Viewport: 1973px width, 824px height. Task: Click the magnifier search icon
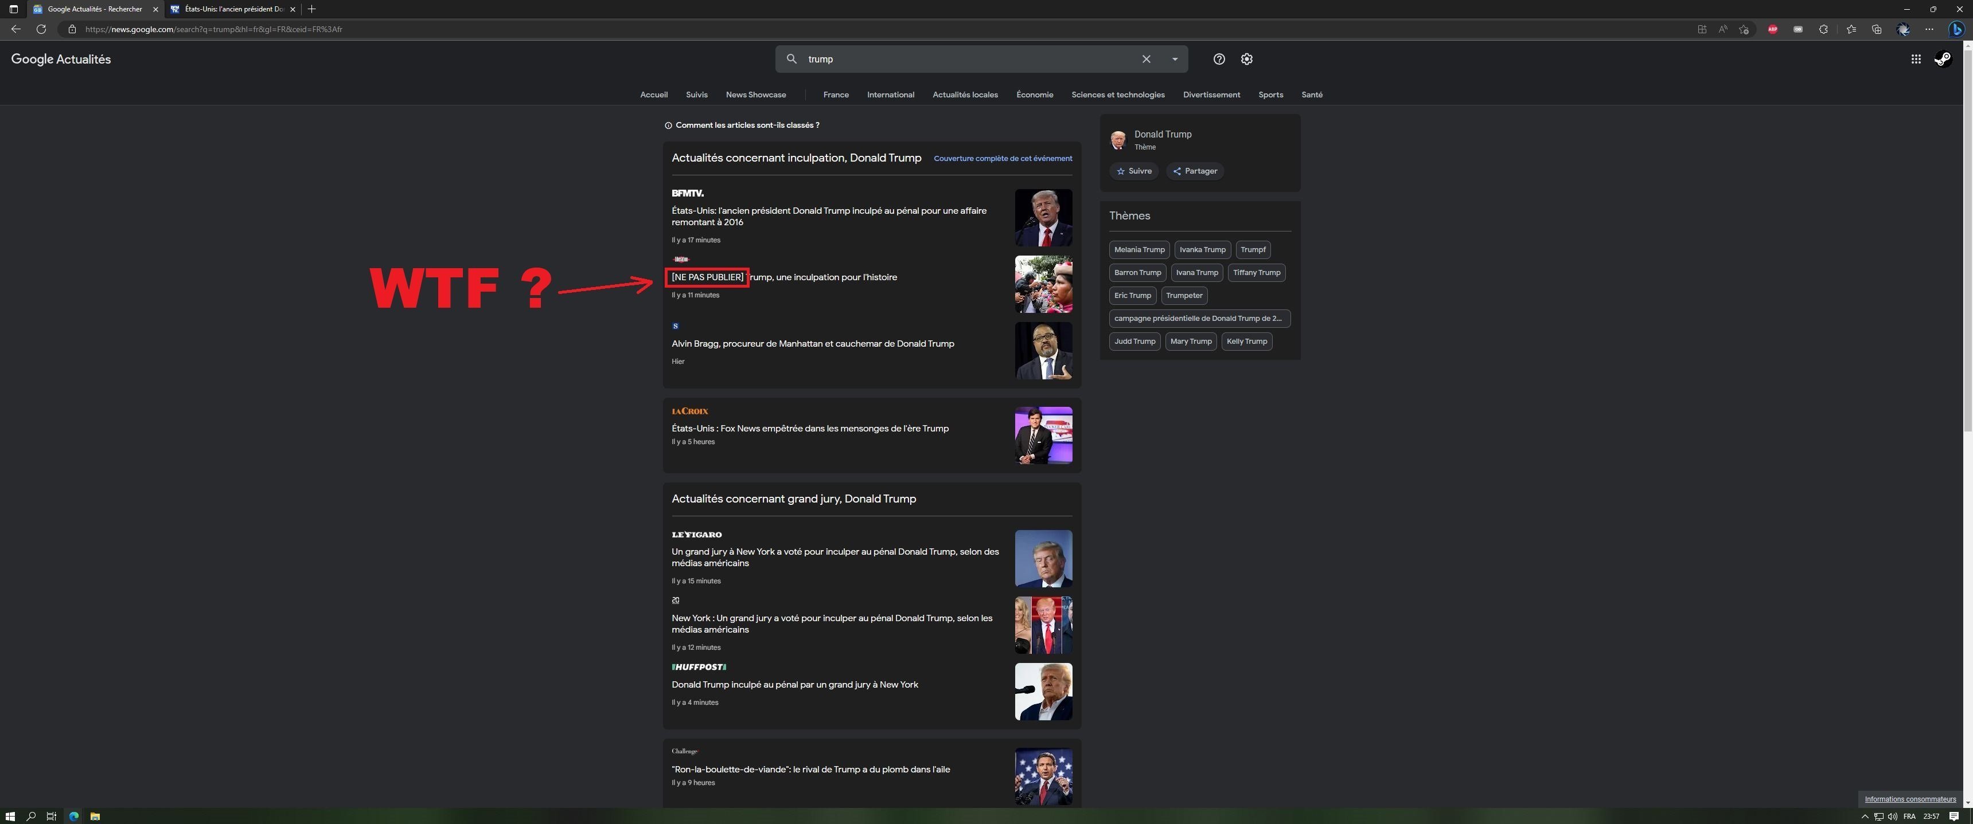click(792, 59)
